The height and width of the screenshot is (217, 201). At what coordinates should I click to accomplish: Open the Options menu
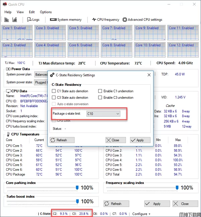(x=46, y=12)
